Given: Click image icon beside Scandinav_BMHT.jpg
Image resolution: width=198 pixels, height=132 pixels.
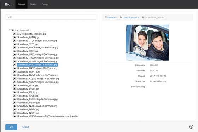Looking at the screenshot, I should pyautogui.click(x=15, y=72).
